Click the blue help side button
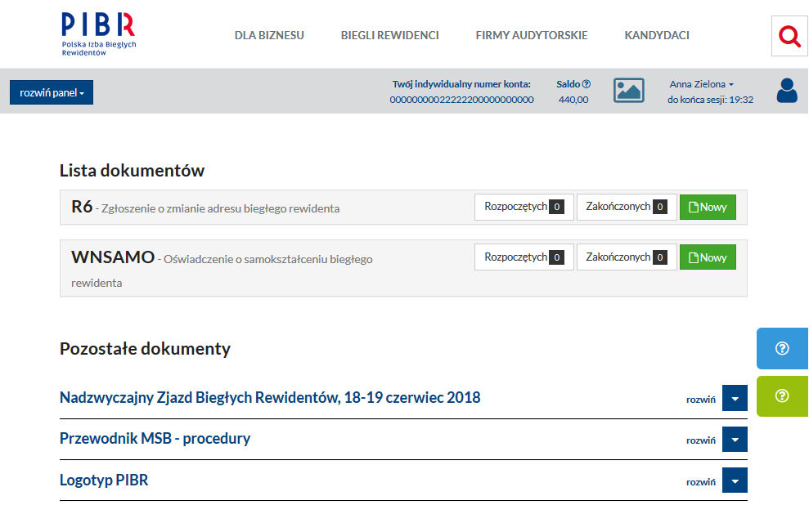 coord(782,349)
